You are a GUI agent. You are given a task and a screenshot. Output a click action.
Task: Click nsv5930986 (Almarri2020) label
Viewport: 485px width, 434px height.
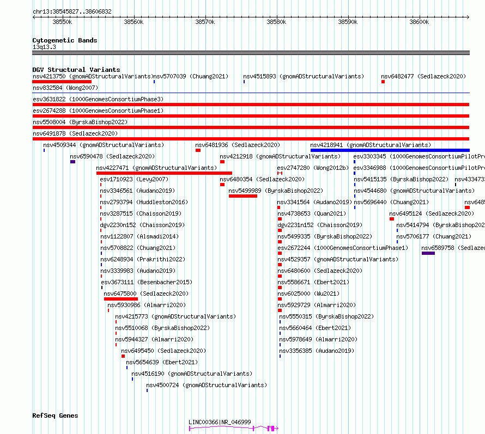click(147, 305)
